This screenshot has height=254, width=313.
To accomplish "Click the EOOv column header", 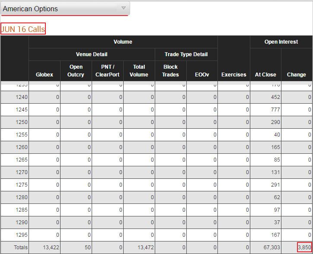I will [x=202, y=74].
